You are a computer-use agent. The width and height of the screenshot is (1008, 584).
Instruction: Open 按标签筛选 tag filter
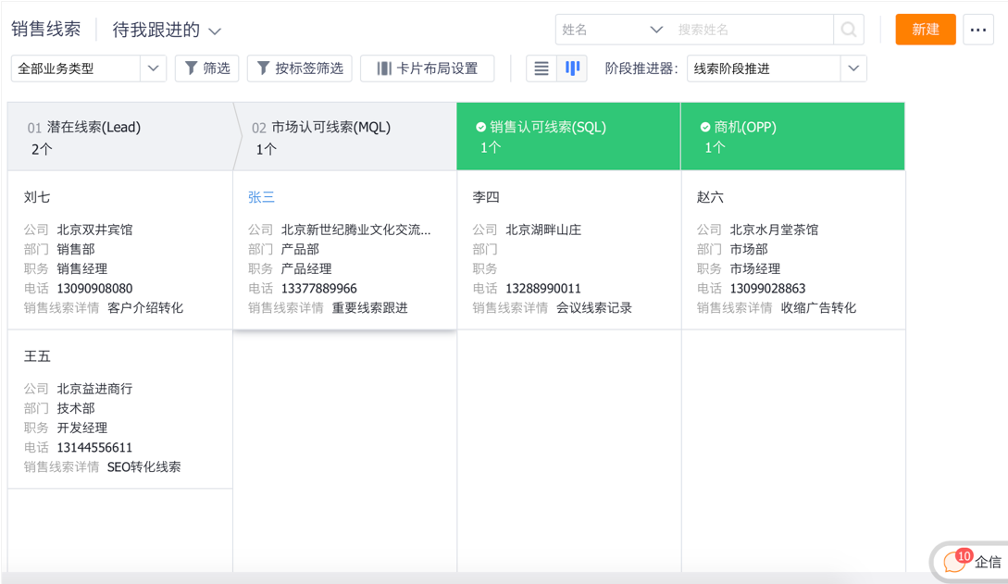[300, 68]
